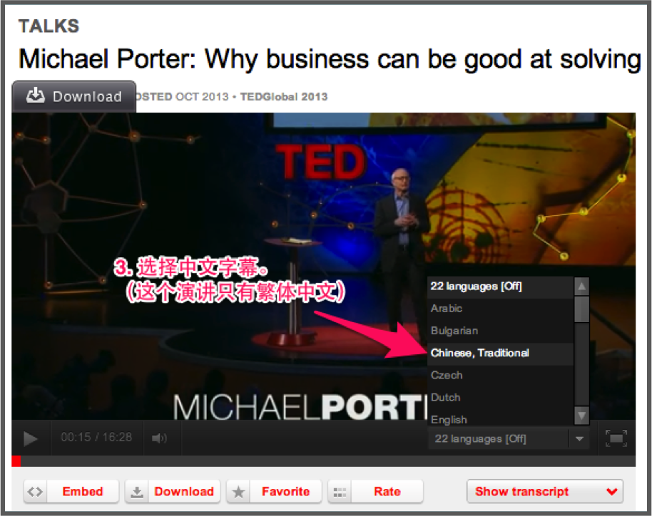Choose Bulgarian subtitle language
The width and height of the screenshot is (652, 516).
(x=500, y=331)
